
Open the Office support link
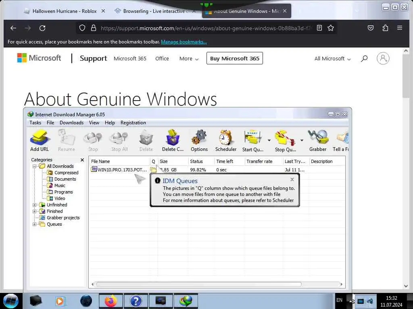(x=162, y=59)
